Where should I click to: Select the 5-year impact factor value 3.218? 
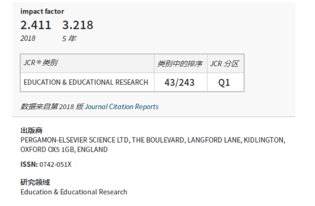78,25
